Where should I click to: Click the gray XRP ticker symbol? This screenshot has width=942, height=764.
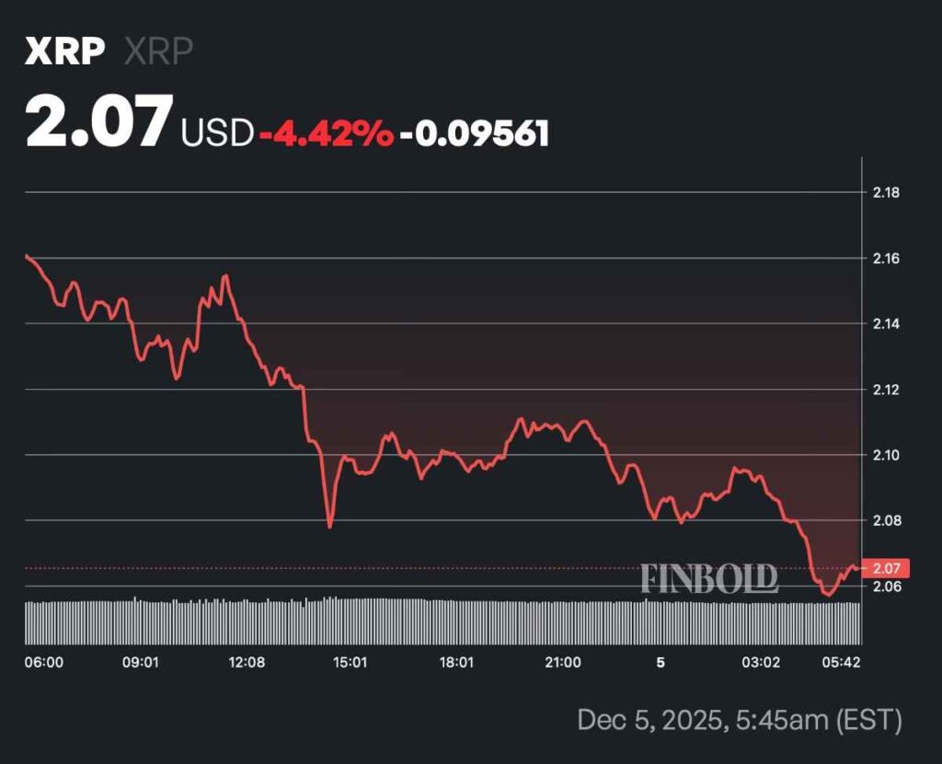point(158,52)
